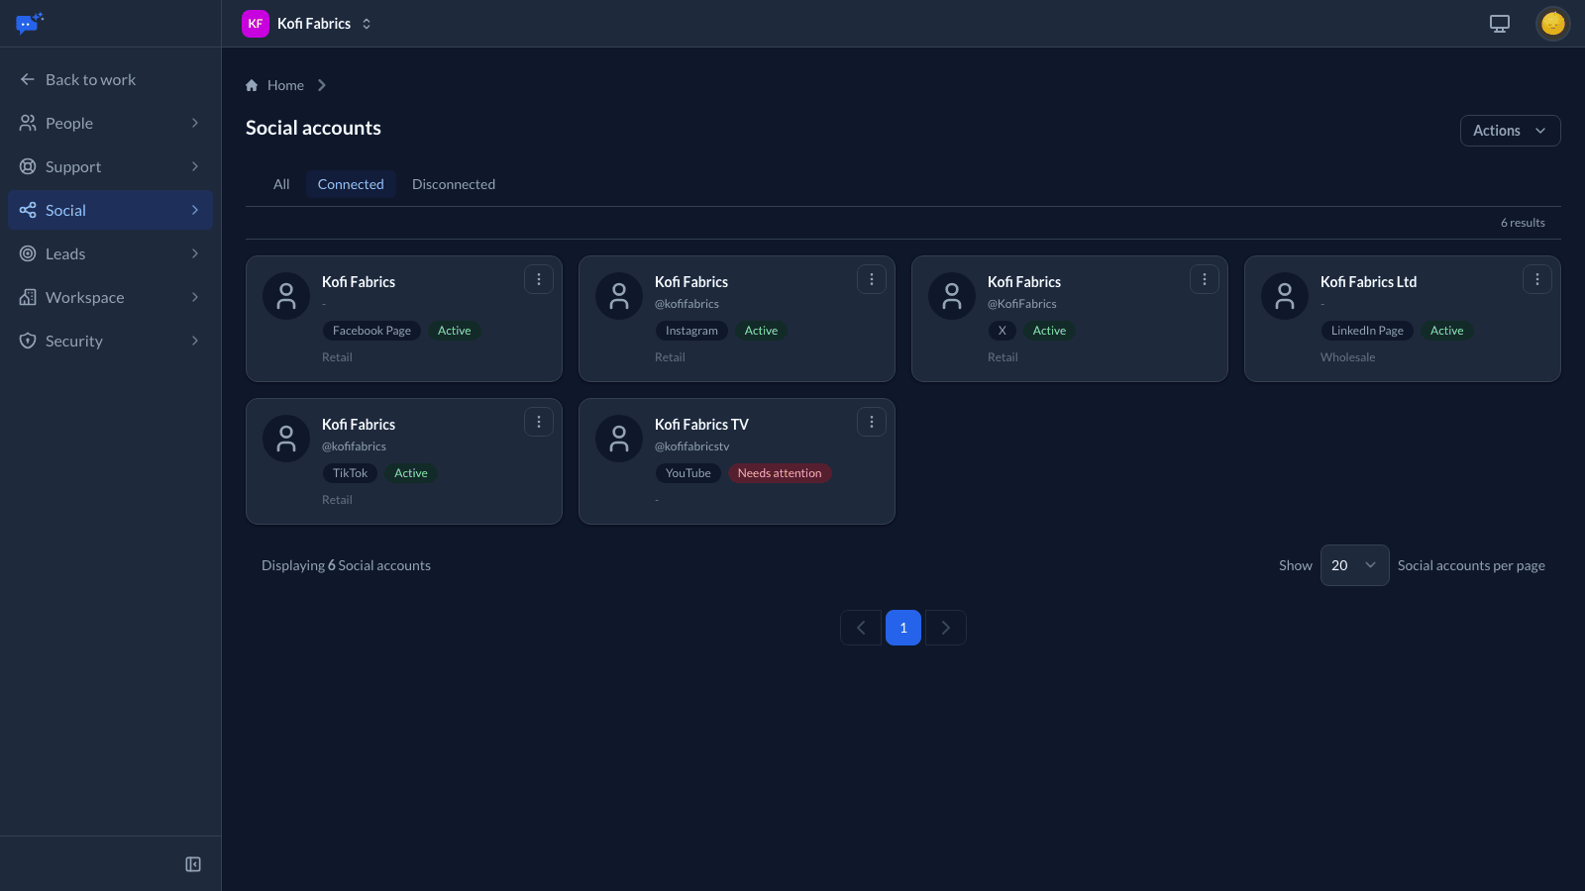Open the Social sidebar menu item

tap(110, 210)
